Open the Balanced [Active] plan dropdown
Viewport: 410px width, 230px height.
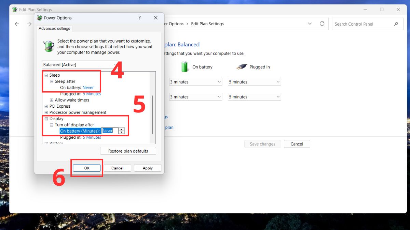tap(80, 65)
